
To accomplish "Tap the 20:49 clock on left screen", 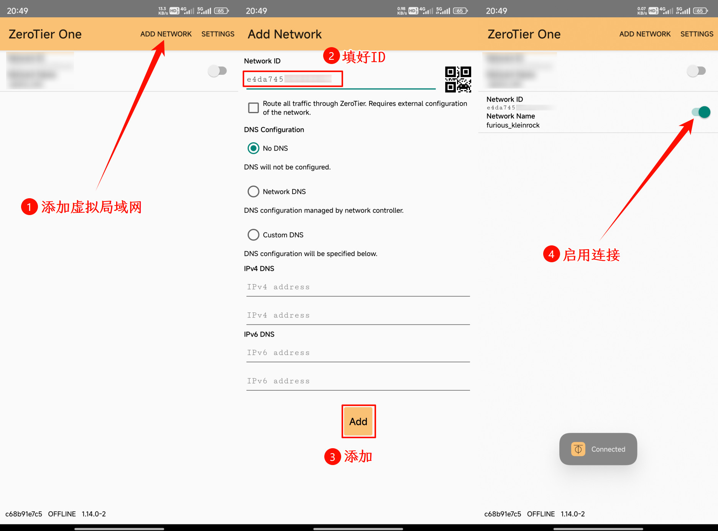I will 18,11.
